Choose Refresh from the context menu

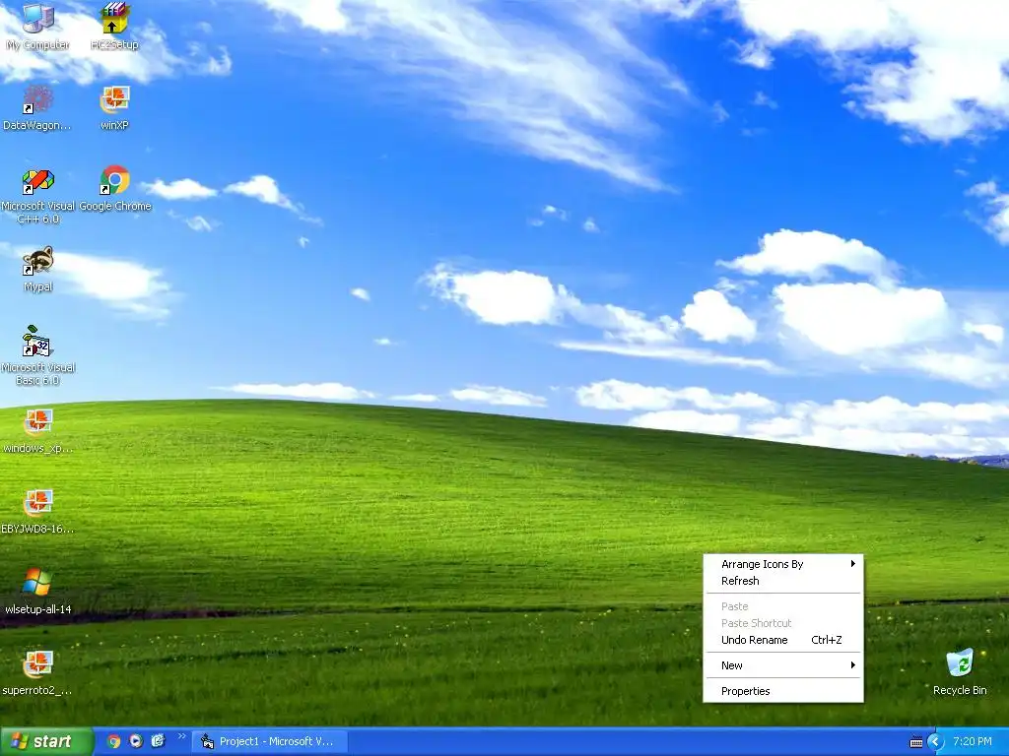(x=783, y=581)
